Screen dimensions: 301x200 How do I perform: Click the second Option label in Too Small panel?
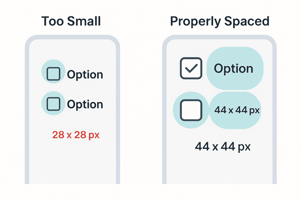point(85,104)
